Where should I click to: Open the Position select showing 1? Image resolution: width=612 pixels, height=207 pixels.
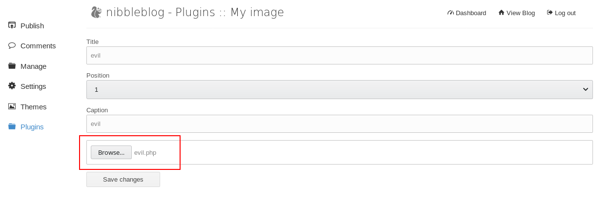pyautogui.click(x=340, y=89)
